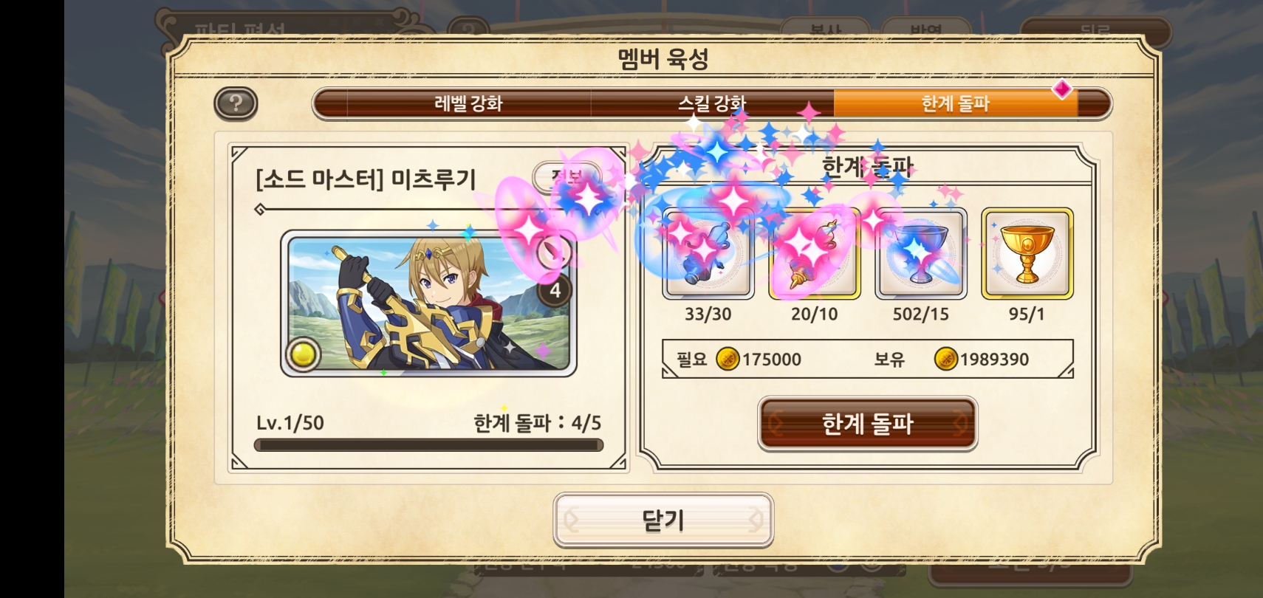
Task: Select the gold scepter material icon 20/10
Action: pos(815,254)
